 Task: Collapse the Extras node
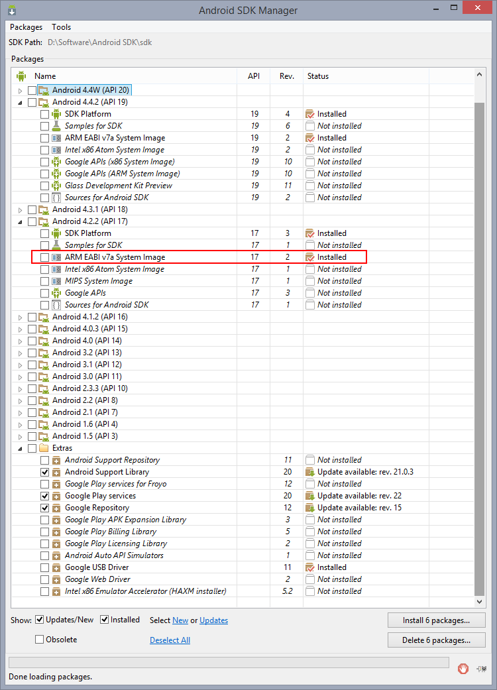pyautogui.click(x=20, y=449)
